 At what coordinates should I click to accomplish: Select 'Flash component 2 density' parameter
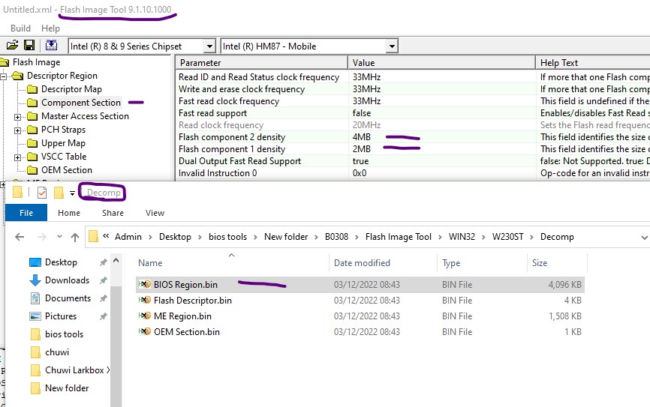coord(232,137)
